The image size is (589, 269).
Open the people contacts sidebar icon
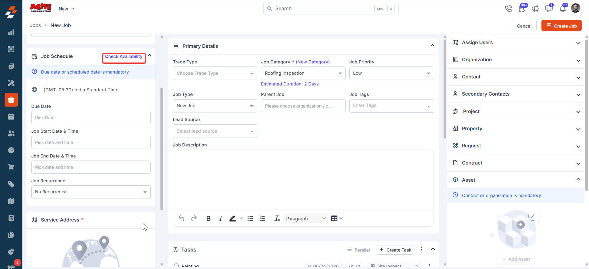pos(11,134)
